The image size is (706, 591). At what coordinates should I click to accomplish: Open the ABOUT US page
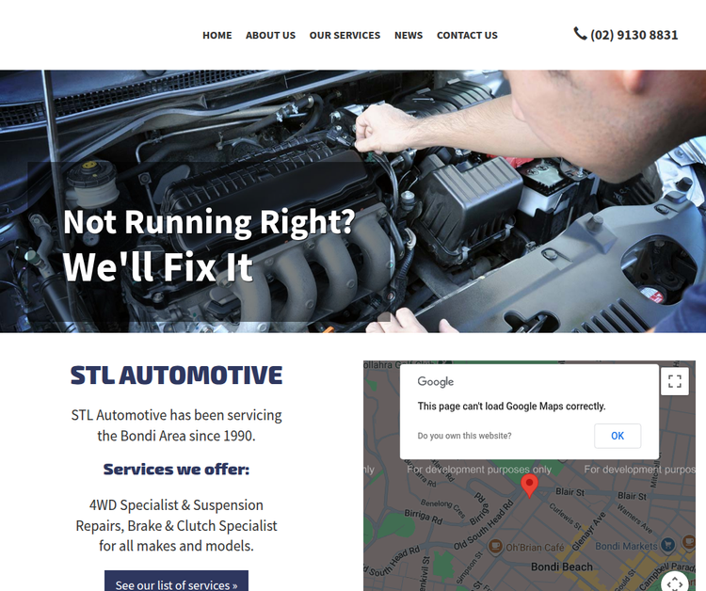(x=270, y=35)
